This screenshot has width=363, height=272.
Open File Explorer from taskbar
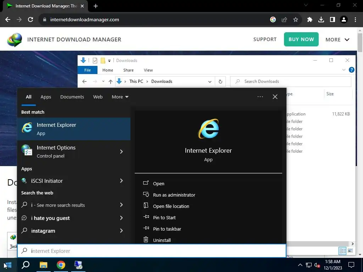[x=43, y=265]
